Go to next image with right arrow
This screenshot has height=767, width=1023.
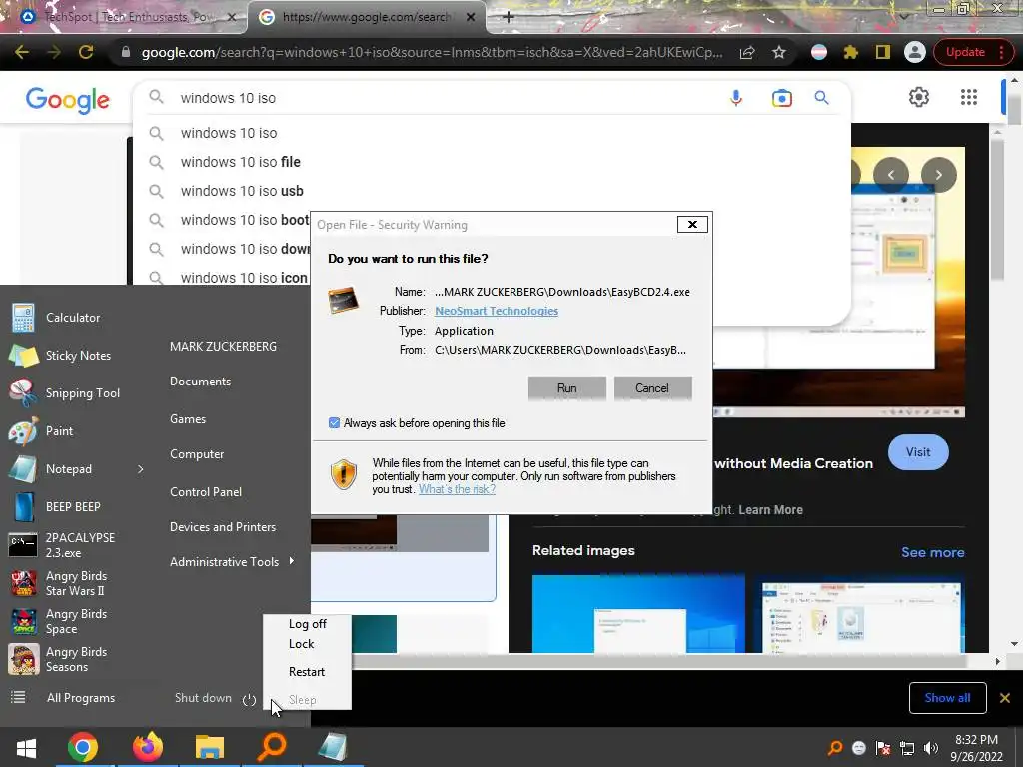(938, 175)
